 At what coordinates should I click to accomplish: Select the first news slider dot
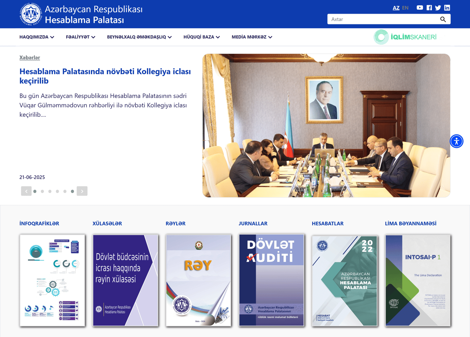pos(35,191)
